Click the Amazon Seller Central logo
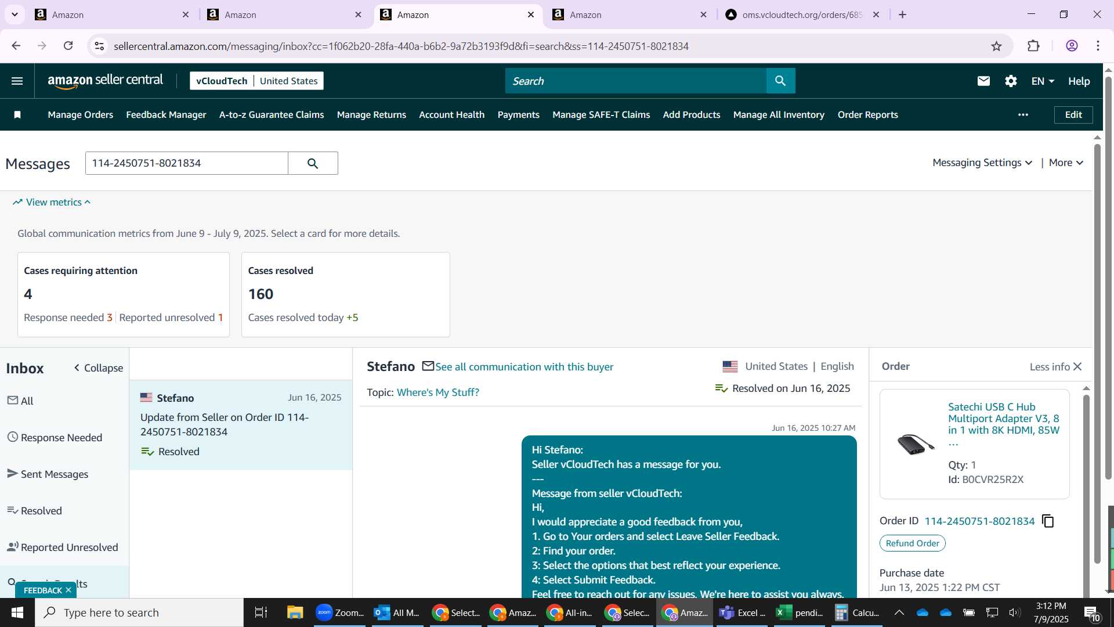 106,81
